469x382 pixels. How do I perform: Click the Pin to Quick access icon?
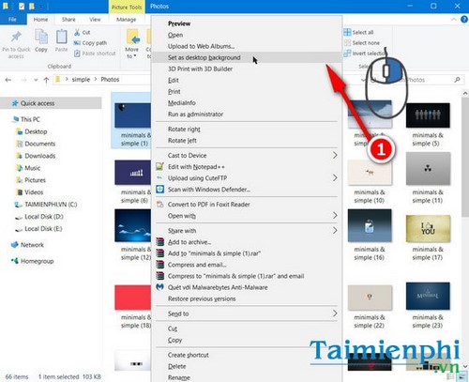pos(16,37)
